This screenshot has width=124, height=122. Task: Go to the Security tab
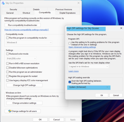(x=13, y=9)
